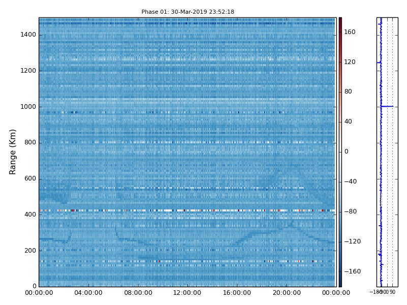Image resolution: width=407 pixels, height=305 pixels.
Task: Click the colorbar label 160
Action: click(350, 32)
